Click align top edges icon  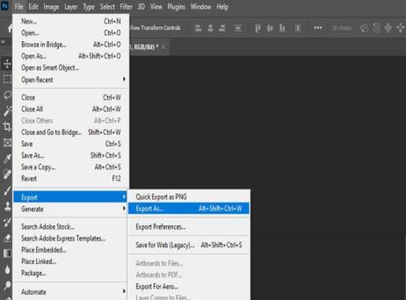[x=258, y=28]
